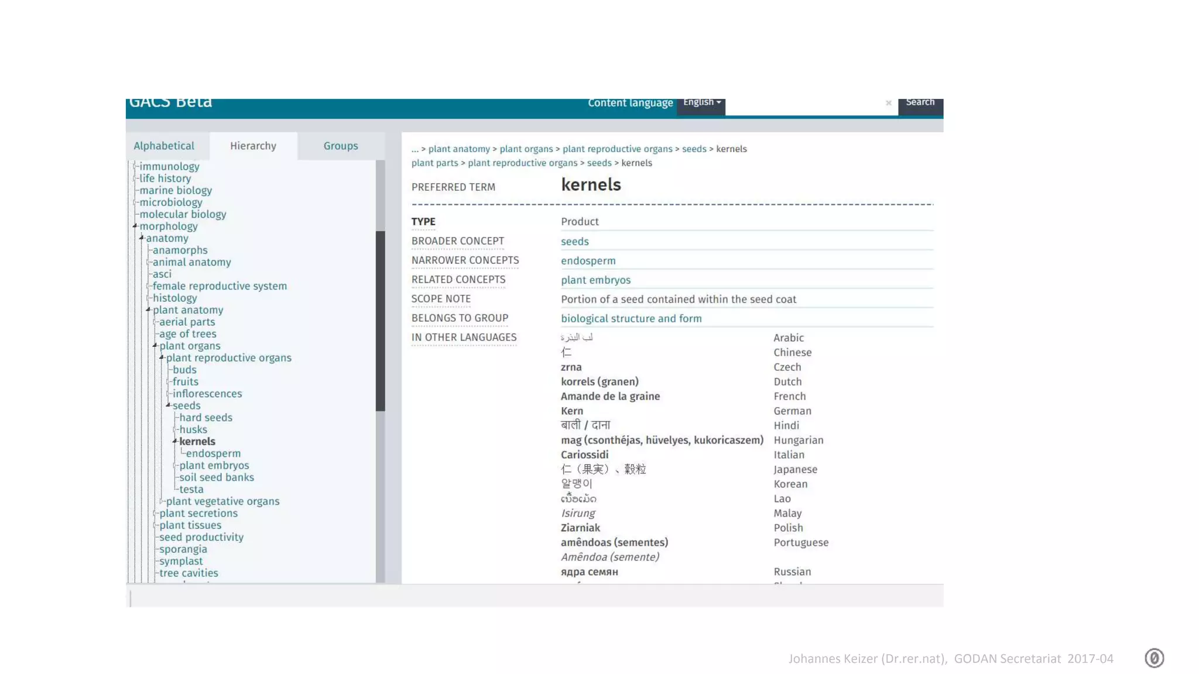Collapse the kernels tree node arrow

coord(174,441)
